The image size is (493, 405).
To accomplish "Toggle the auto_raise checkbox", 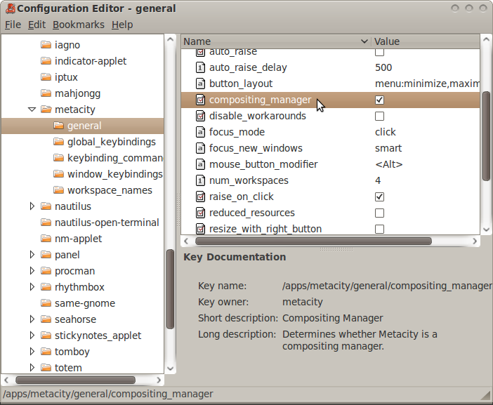I will 379,53.
